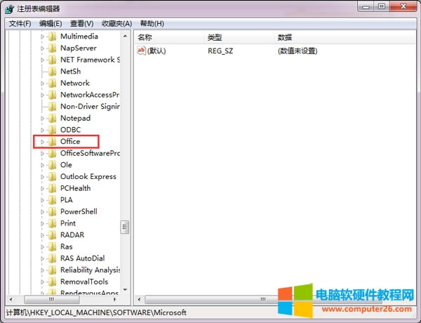
Task: Maximize the registry editor window
Action: coord(381,7)
